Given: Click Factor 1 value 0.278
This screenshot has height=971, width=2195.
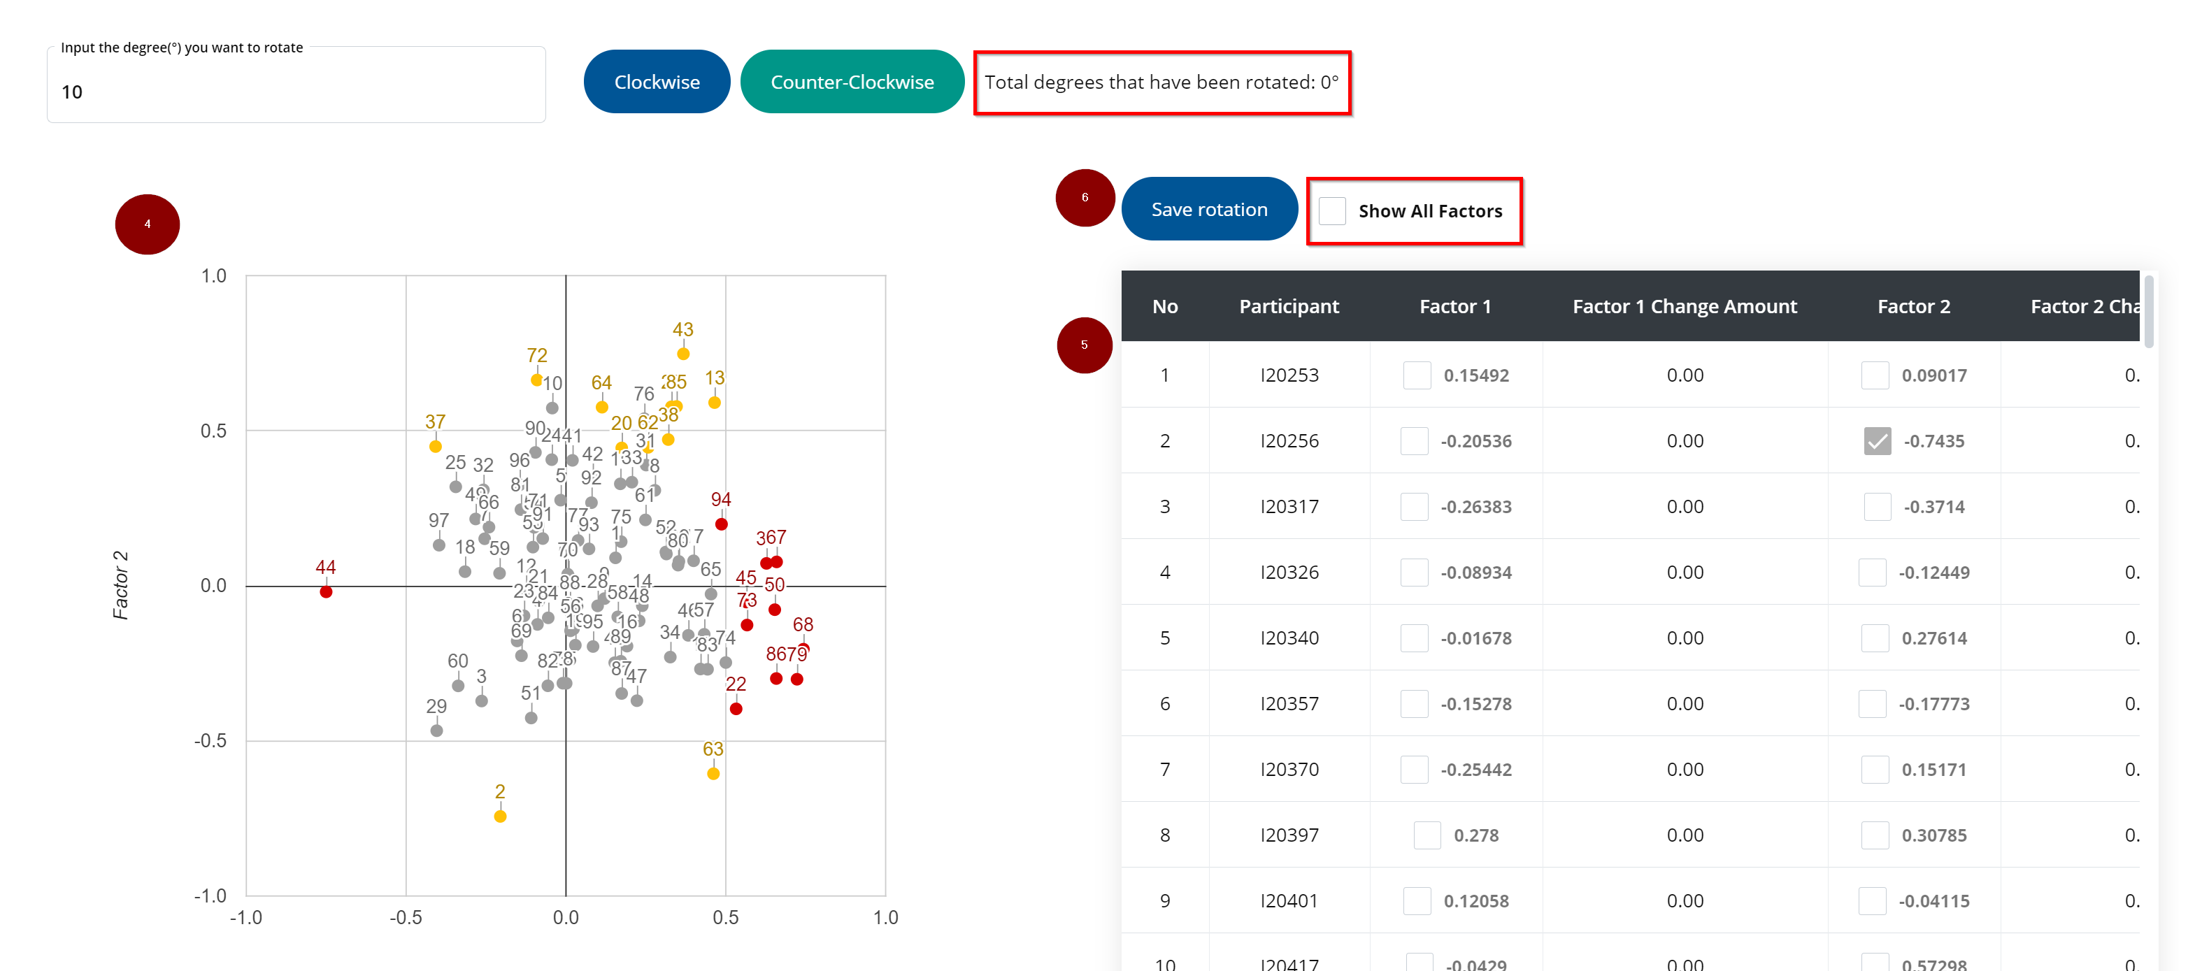Looking at the screenshot, I should 1476,835.
